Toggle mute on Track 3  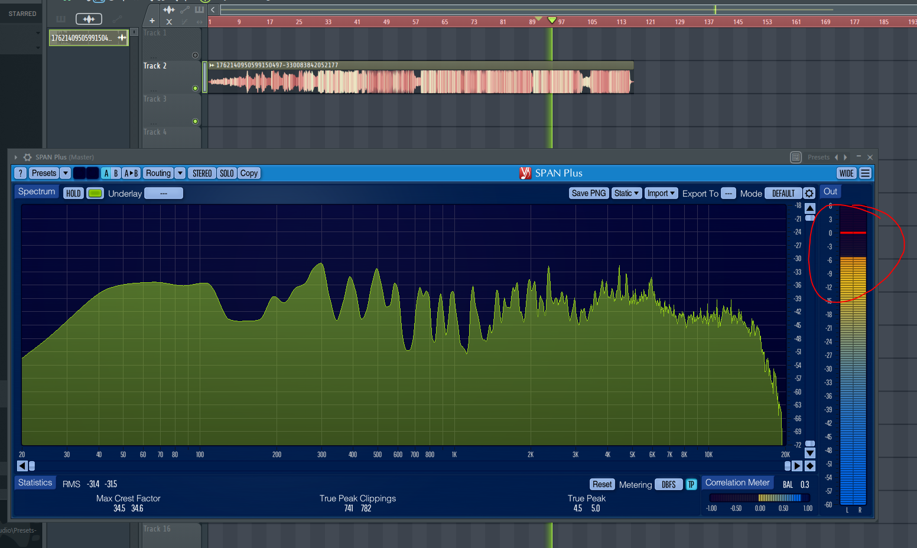pyautogui.click(x=195, y=121)
